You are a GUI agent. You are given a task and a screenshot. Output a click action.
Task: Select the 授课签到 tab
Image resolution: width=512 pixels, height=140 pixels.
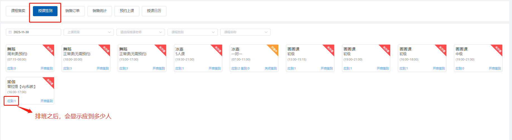pos(45,11)
